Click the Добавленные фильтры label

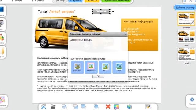coord(81,40)
